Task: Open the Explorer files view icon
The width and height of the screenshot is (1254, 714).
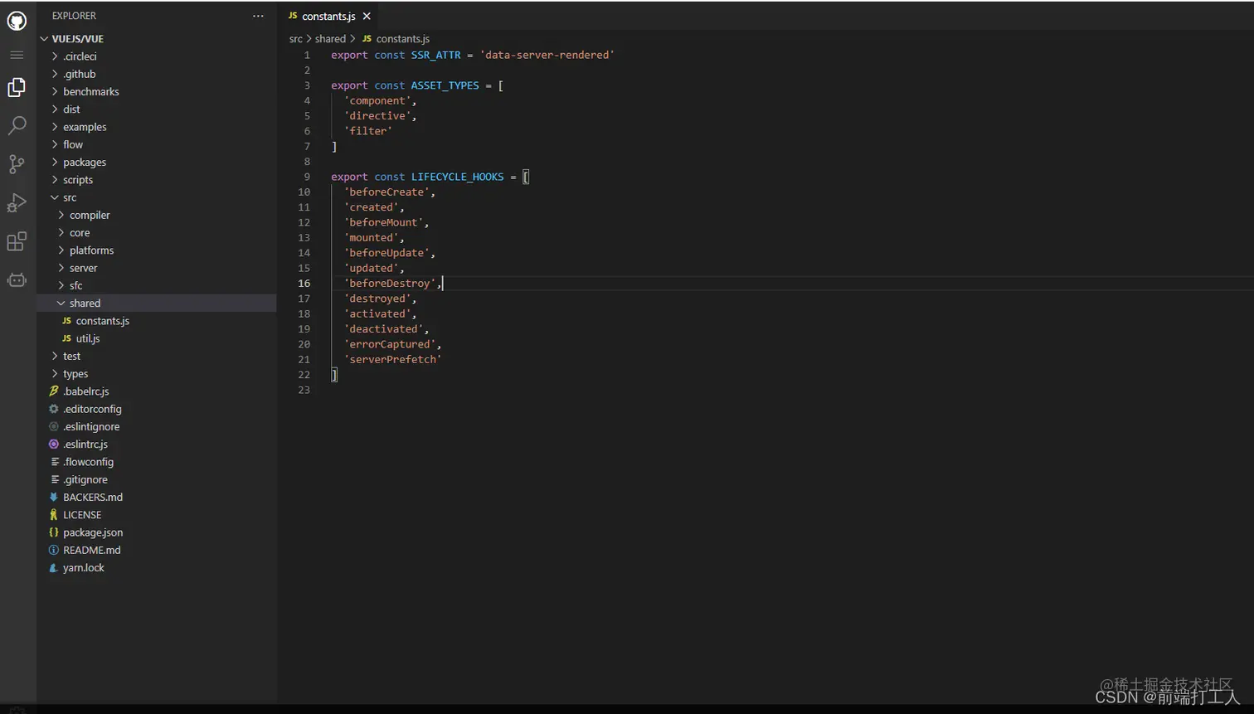Action: [x=17, y=88]
